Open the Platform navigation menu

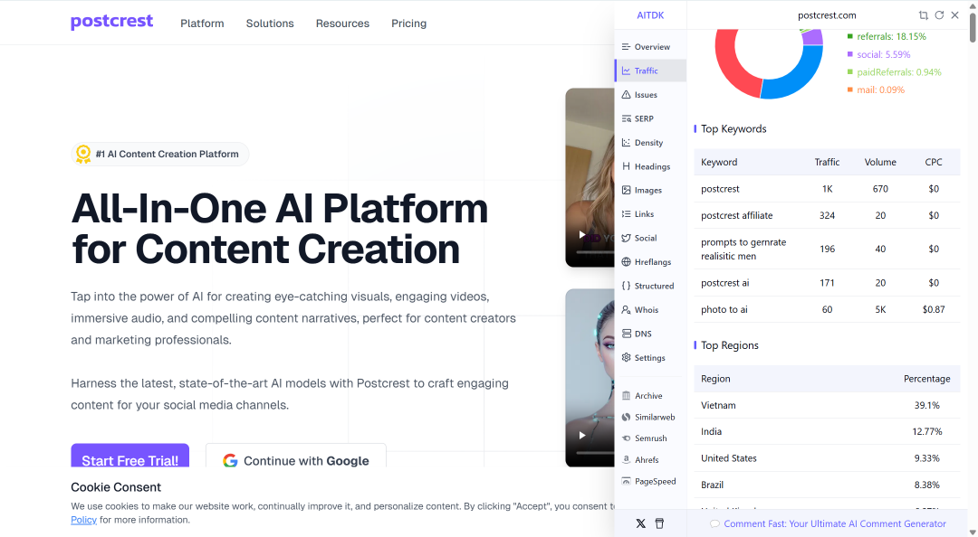pyautogui.click(x=202, y=23)
